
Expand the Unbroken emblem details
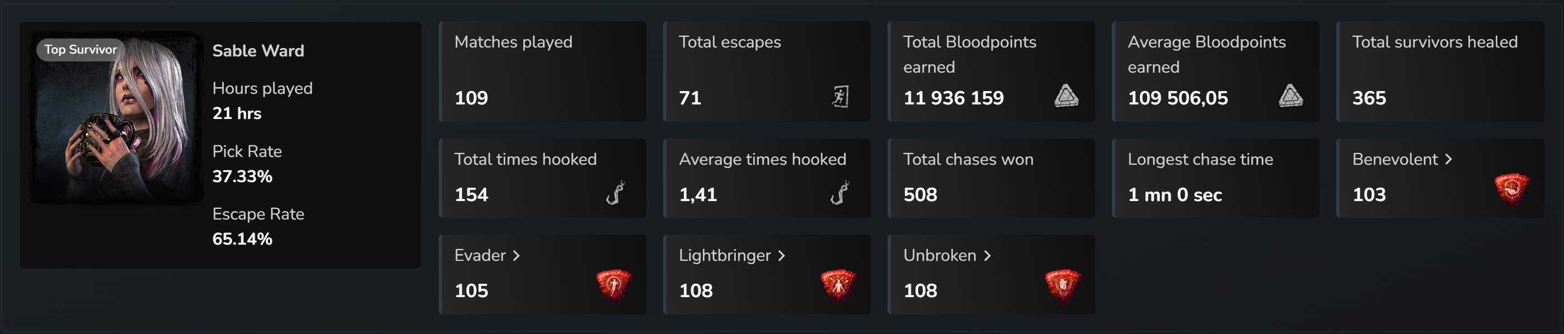(x=989, y=256)
